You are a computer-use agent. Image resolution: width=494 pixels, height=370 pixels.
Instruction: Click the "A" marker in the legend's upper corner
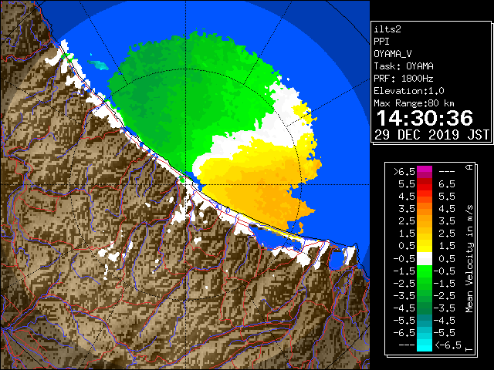point(469,166)
